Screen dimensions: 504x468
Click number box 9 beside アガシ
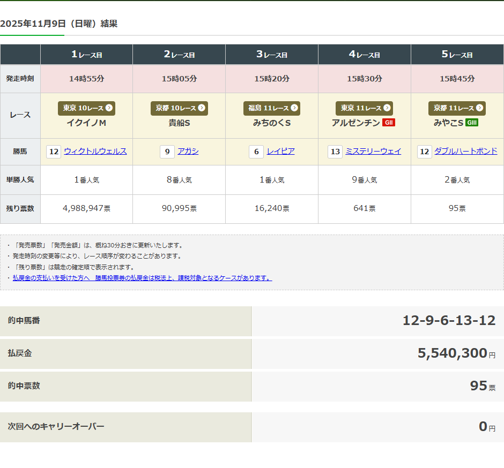(167, 152)
